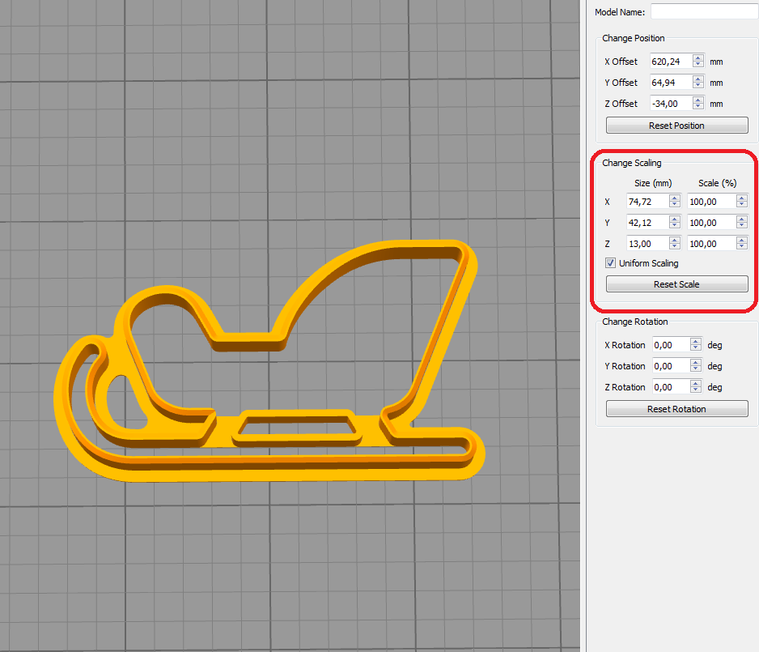Decrease Y size with down arrow

(675, 226)
